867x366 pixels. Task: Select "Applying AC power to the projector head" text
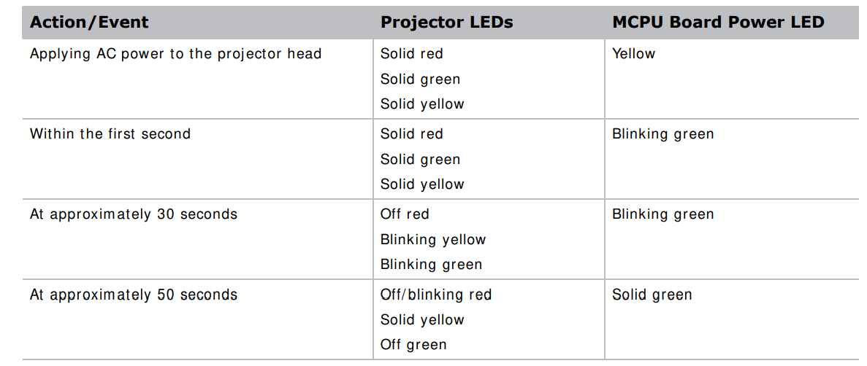pos(175,54)
